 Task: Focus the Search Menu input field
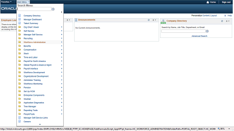point(34,9)
